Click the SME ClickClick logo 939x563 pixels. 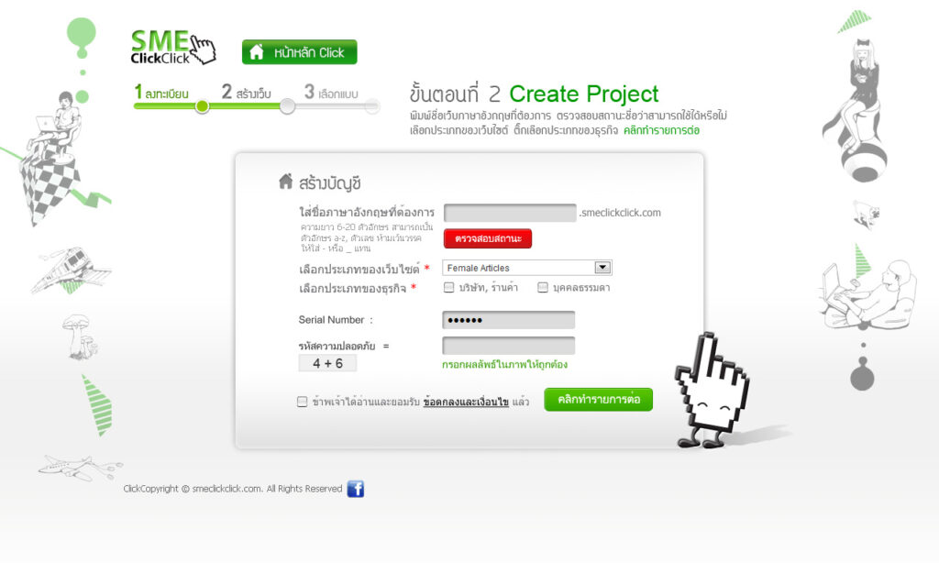pyautogui.click(x=173, y=47)
